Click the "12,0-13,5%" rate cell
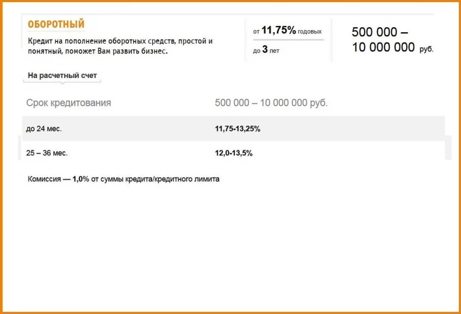Screen dimensions: 461x314 point(234,153)
